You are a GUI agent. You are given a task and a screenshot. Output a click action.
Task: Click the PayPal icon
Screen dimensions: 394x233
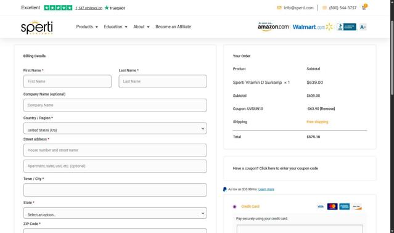224,189
